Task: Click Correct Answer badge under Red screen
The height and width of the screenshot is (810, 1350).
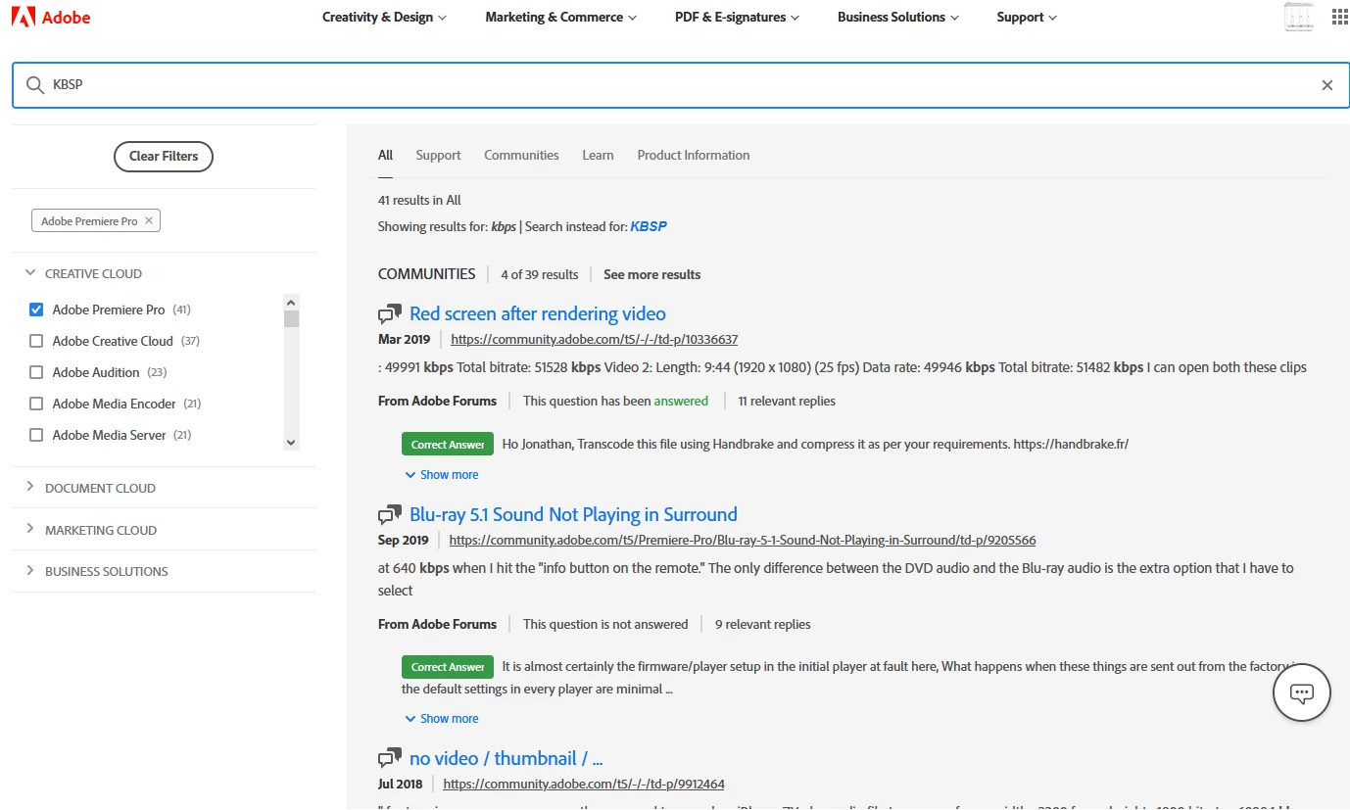Action: click(448, 445)
